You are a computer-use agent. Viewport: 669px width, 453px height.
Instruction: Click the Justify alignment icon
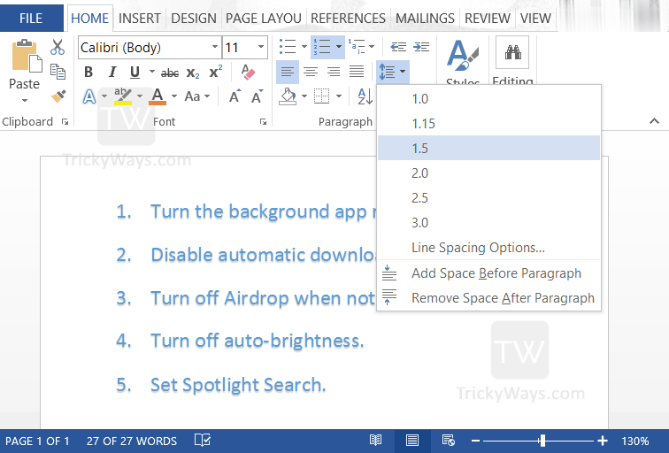[357, 72]
